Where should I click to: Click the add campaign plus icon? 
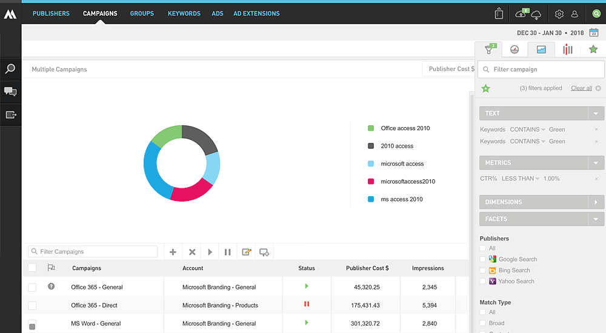[x=173, y=252]
